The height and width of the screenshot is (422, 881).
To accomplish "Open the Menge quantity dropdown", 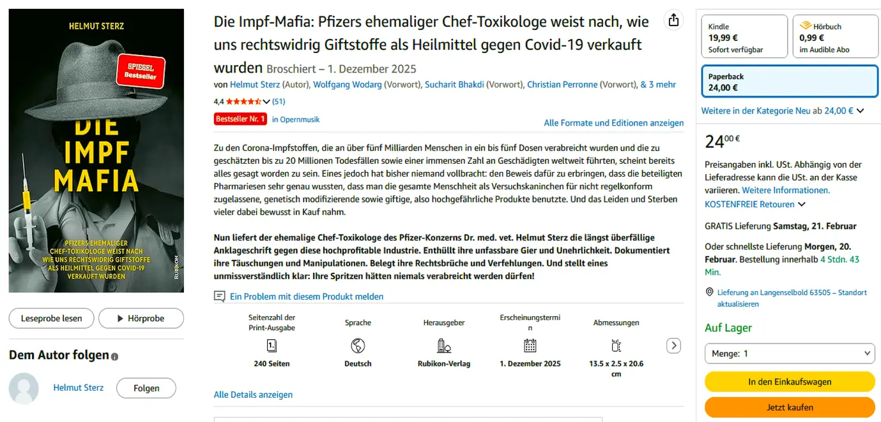I will tap(790, 353).
